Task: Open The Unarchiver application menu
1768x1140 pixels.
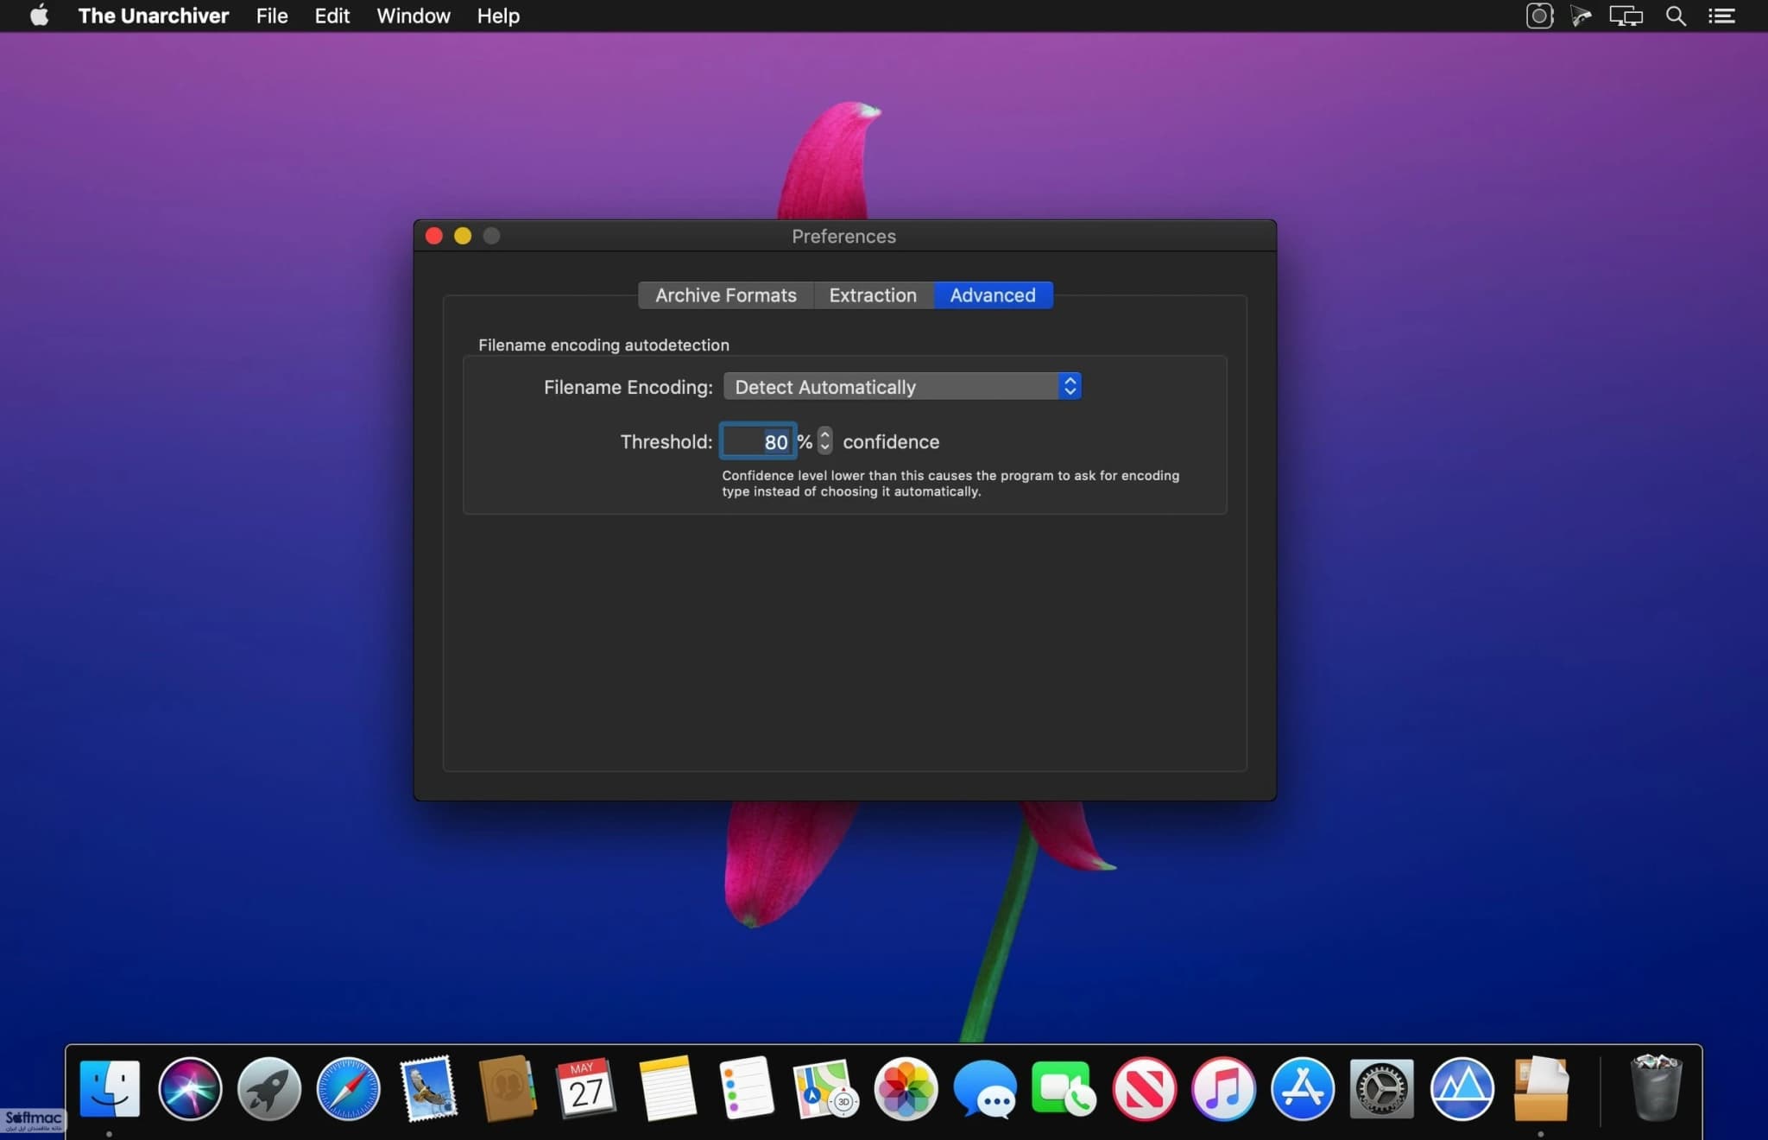Action: [x=154, y=16]
